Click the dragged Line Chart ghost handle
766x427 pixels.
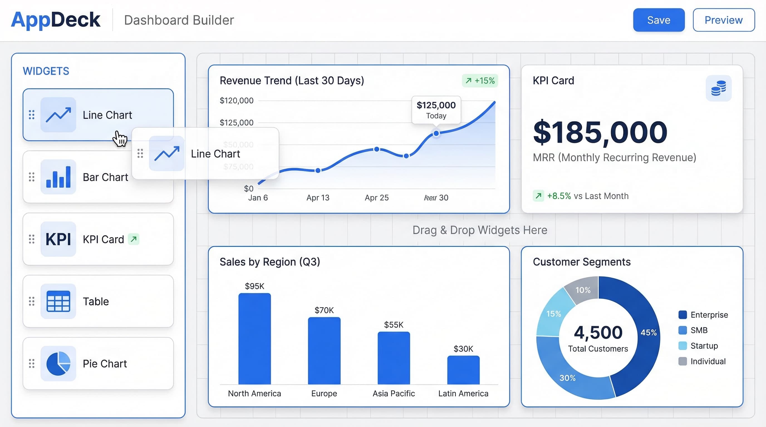140,153
